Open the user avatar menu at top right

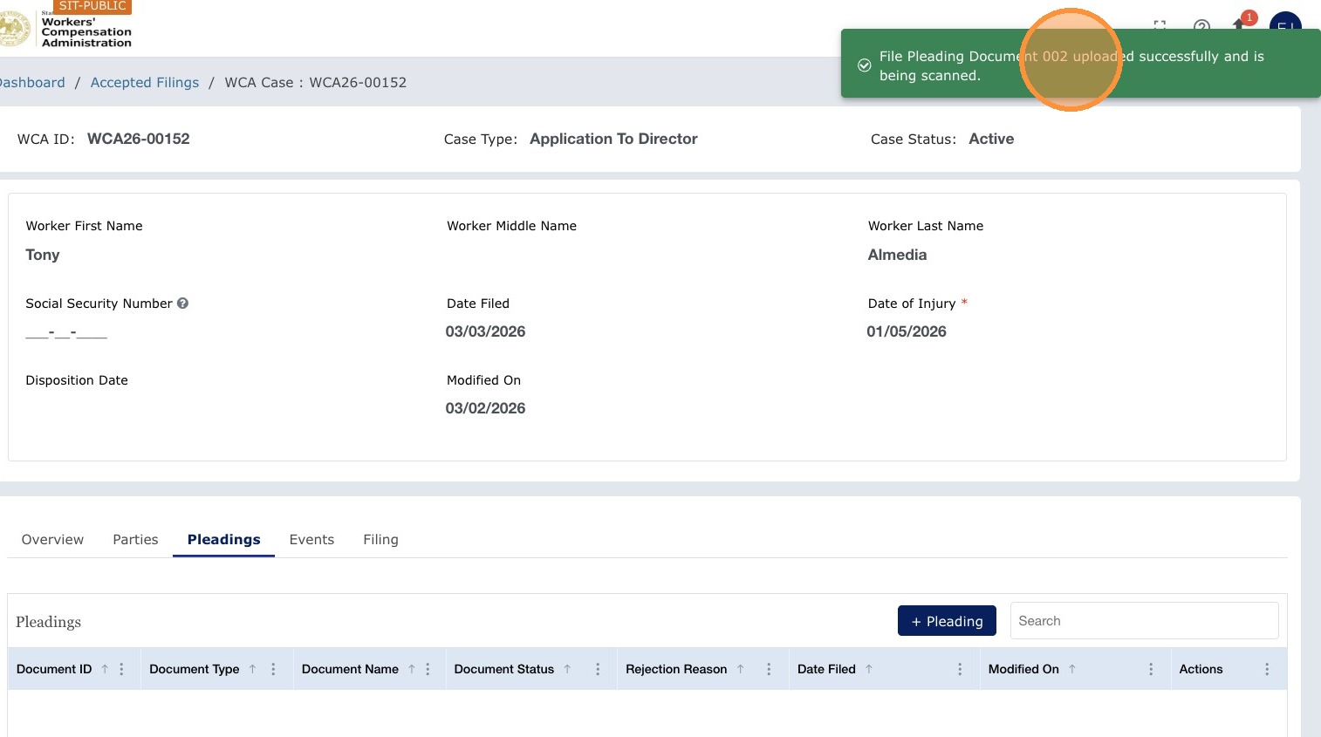pyautogui.click(x=1285, y=22)
